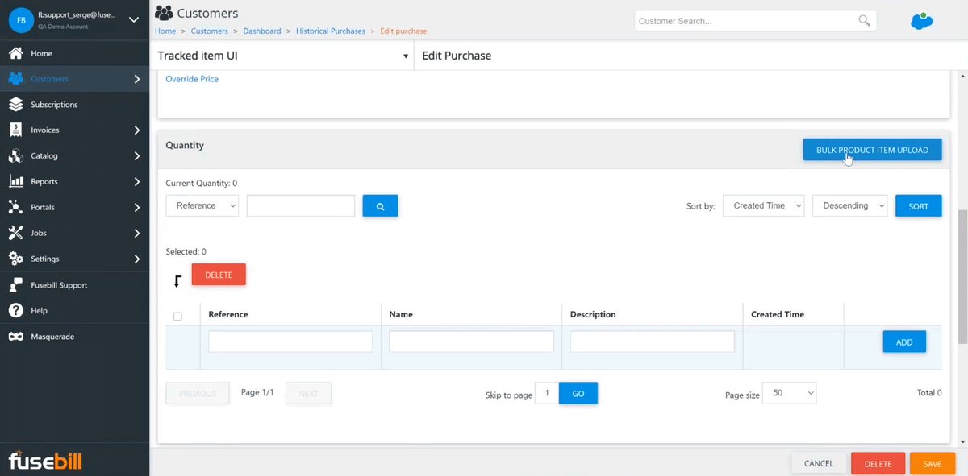Click the orange SAVE button
The height and width of the screenshot is (476, 968).
[933, 464]
